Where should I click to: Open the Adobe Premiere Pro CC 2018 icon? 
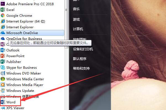click(x=3, y=4)
